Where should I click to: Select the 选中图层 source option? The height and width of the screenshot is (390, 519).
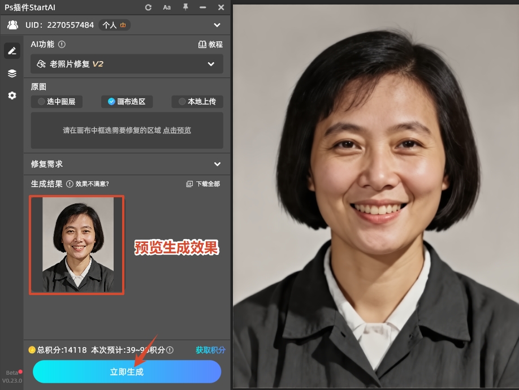[x=57, y=102]
